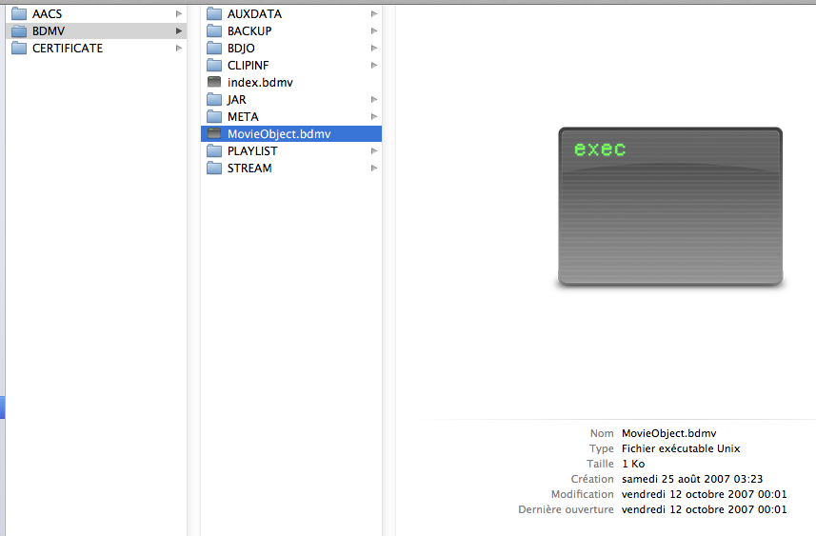Expand the JAR folder arrow
The image size is (816, 536).
374,100
